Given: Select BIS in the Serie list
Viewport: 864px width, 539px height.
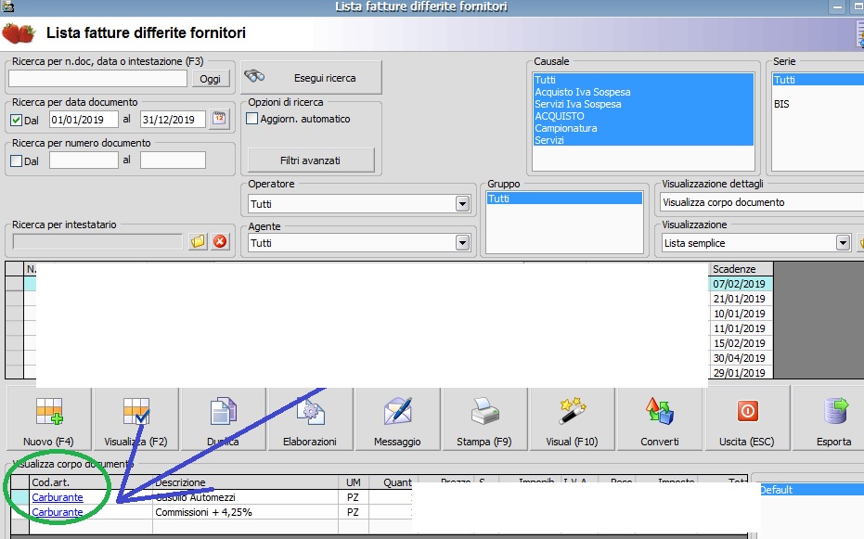Looking at the screenshot, I should pos(819,104).
